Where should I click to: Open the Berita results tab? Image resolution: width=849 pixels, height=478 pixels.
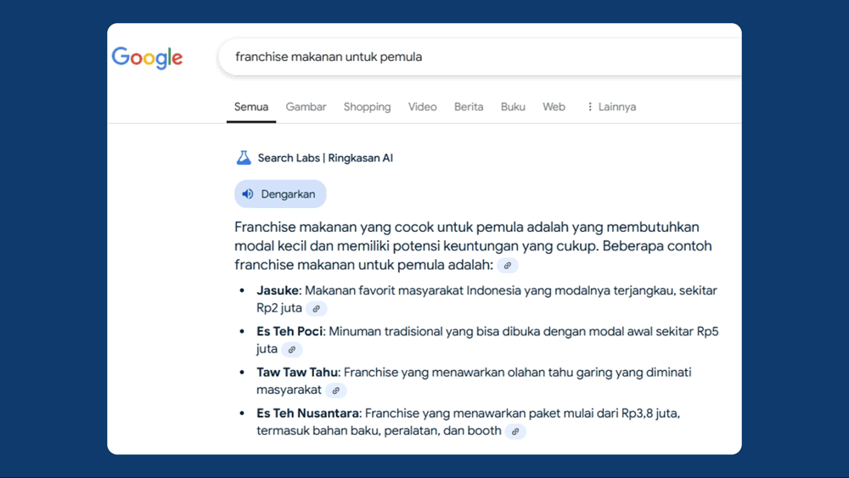click(469, 107)
